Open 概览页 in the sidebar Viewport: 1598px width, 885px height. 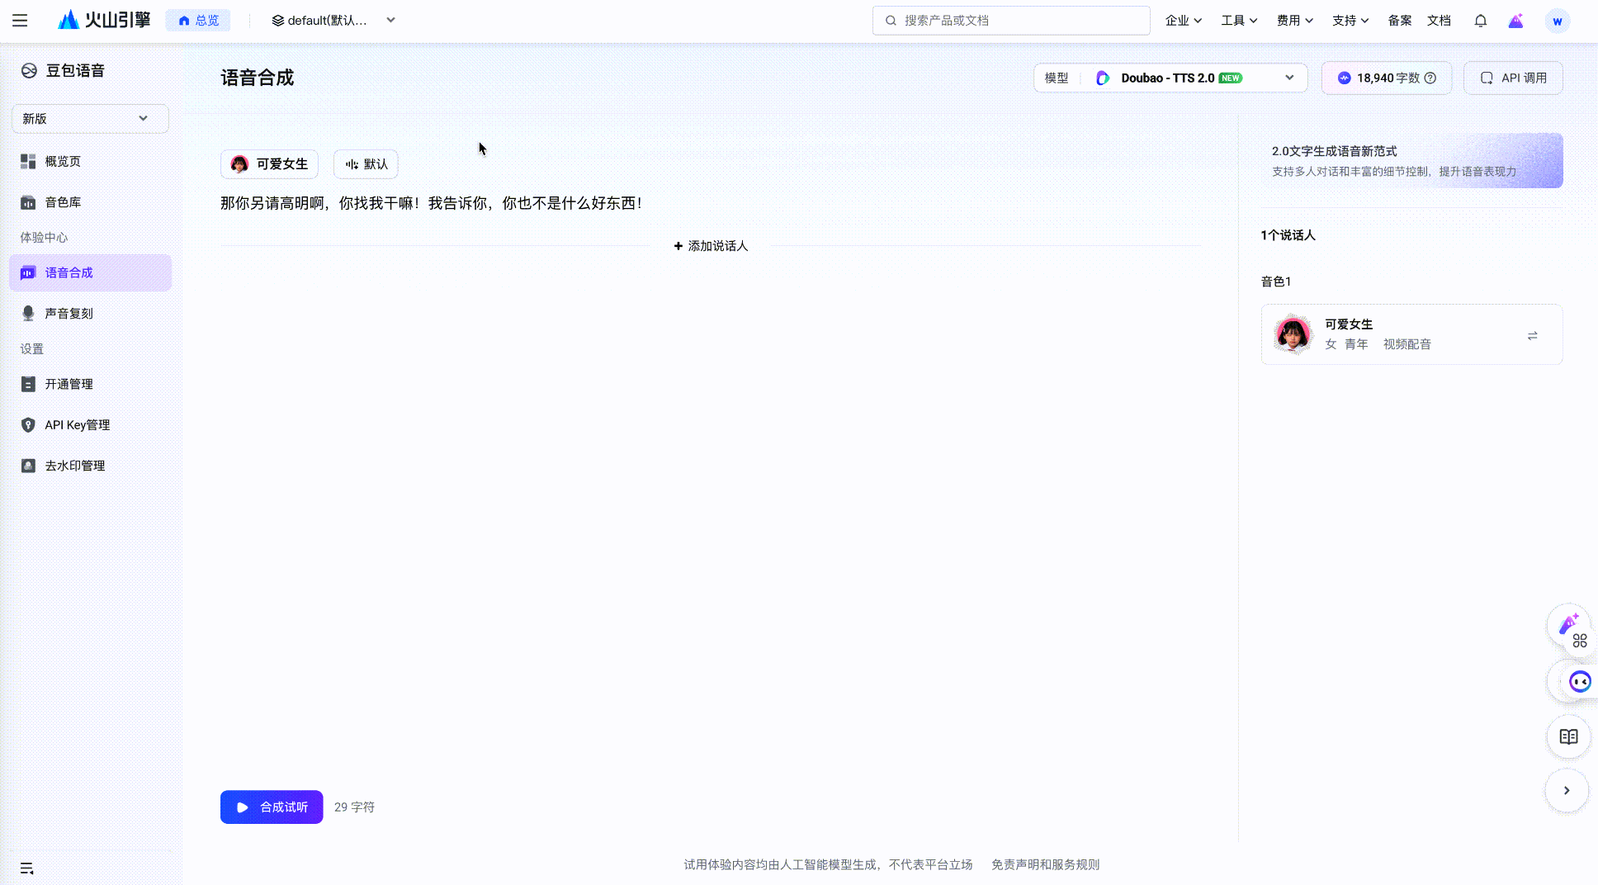[x=90, y=162]
